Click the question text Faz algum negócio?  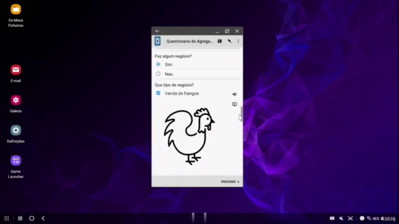173,56
